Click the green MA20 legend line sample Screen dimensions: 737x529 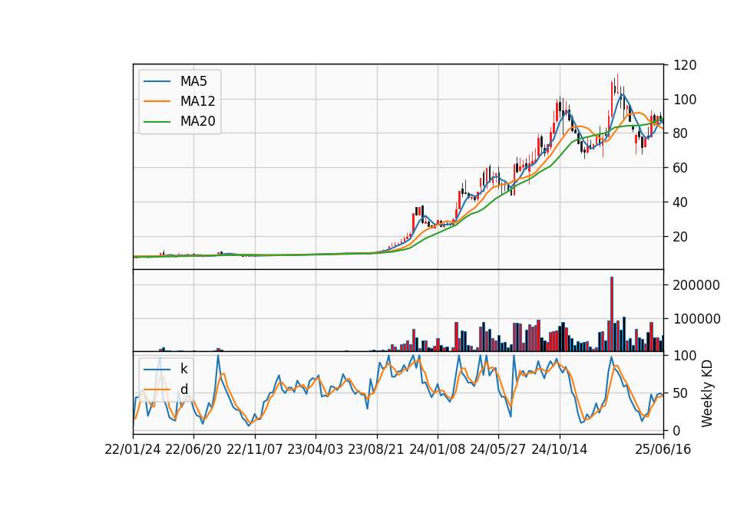coord(157,122)
